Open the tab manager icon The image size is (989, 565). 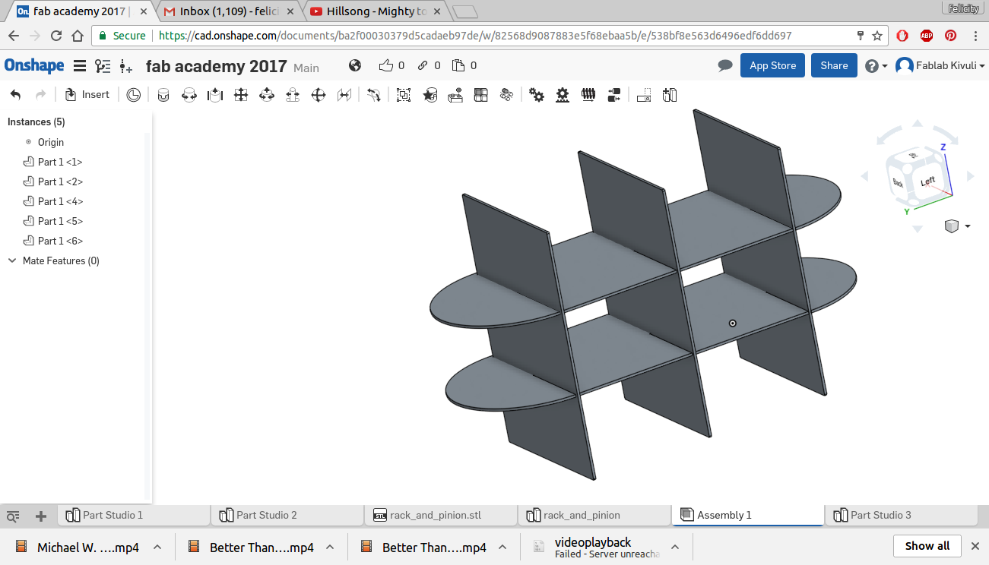[13, 516]
